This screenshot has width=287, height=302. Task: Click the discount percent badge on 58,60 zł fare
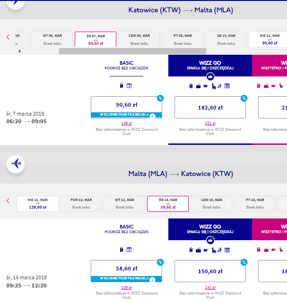point(160,262)
